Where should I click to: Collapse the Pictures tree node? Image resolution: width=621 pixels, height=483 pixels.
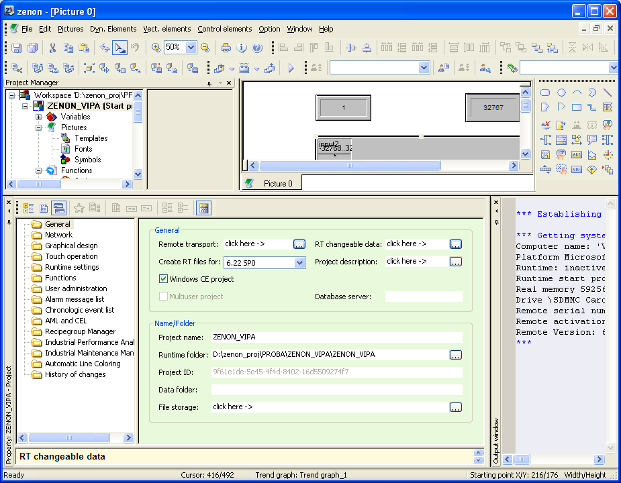[39, 127]
